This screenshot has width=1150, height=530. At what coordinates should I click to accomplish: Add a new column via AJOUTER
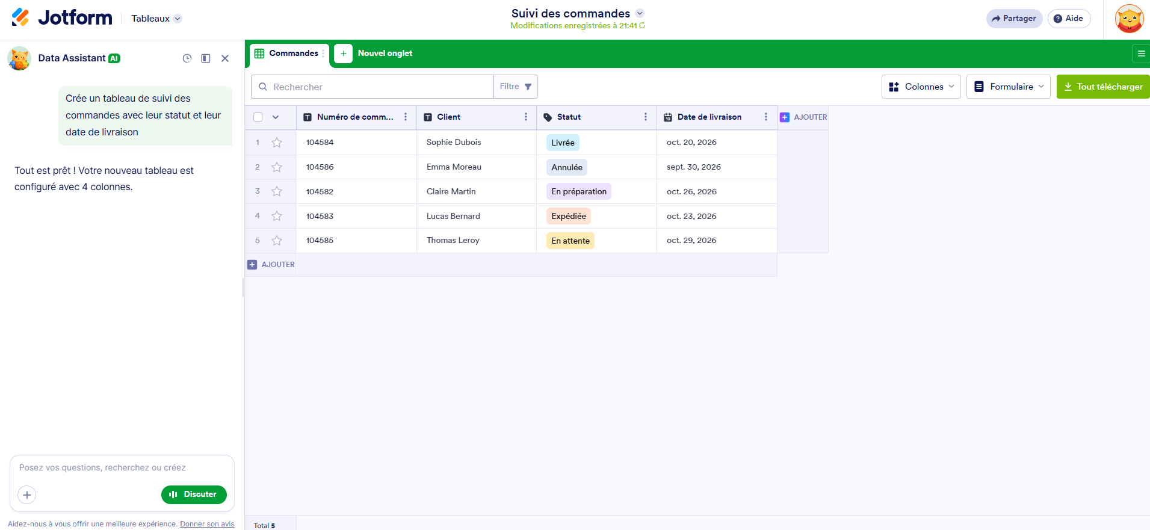coord(803,117)
